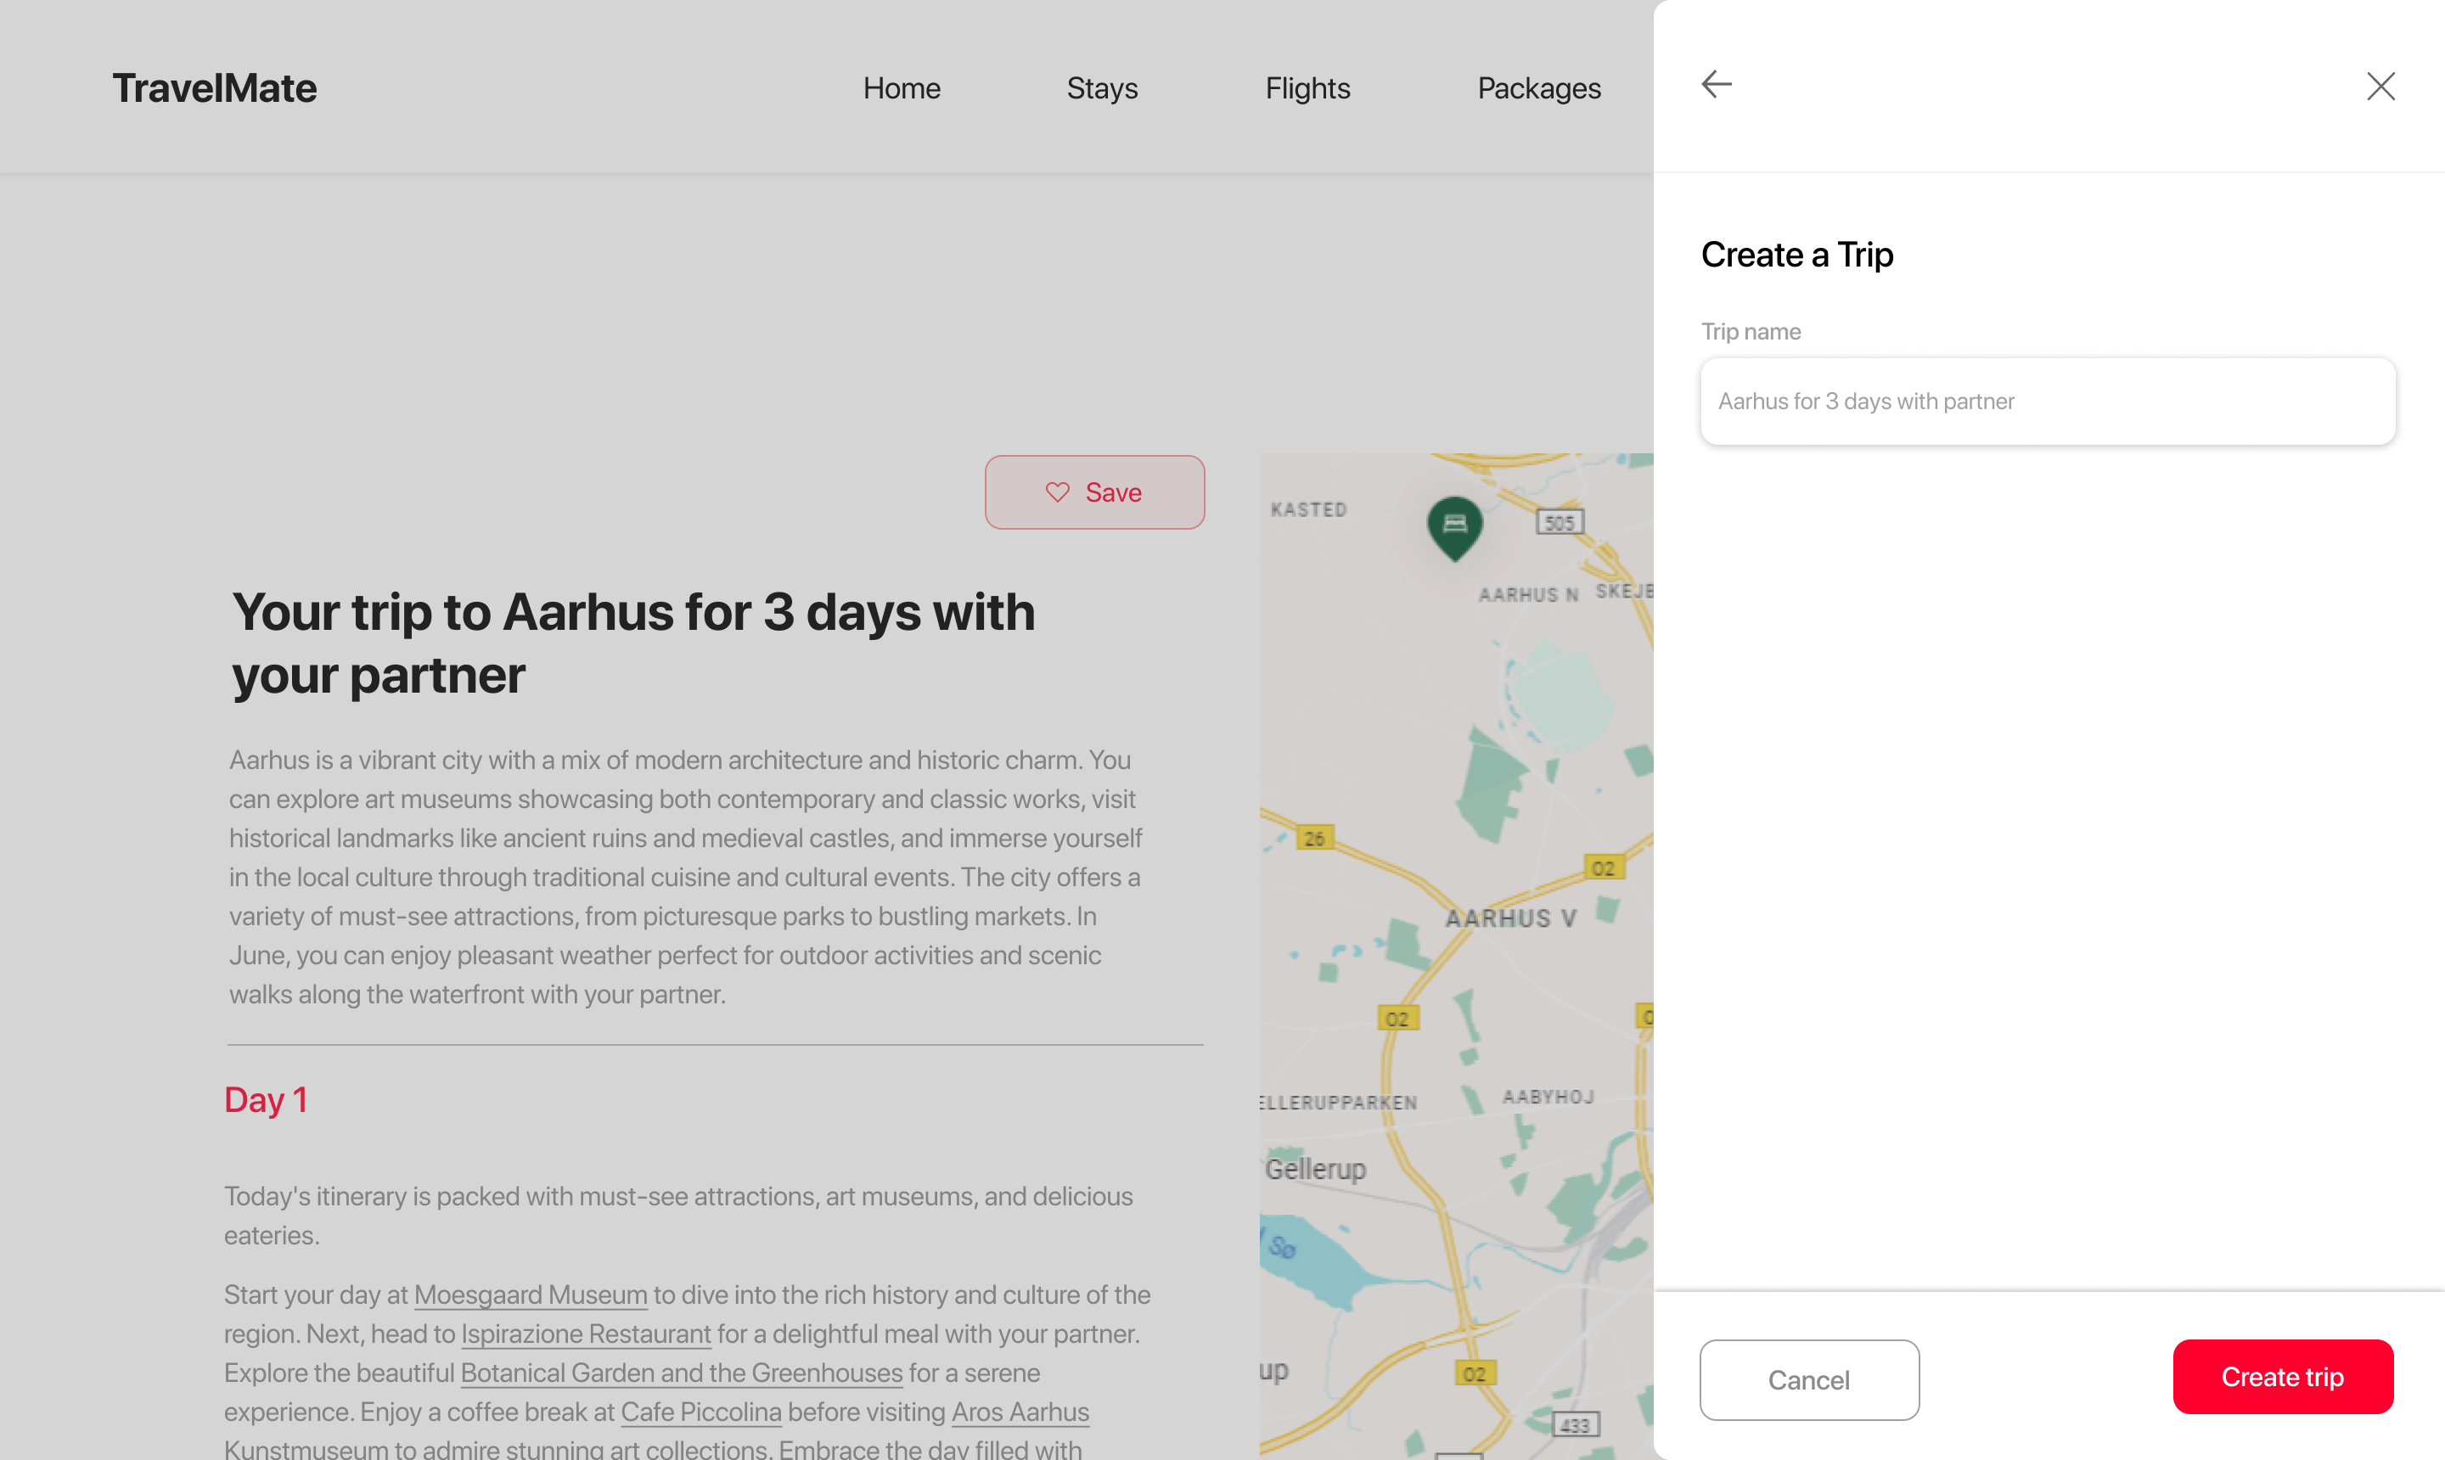The width and height of the screenshot is (2445, 1460).
Task: Click the TravelMate logo
Action: 215,88
